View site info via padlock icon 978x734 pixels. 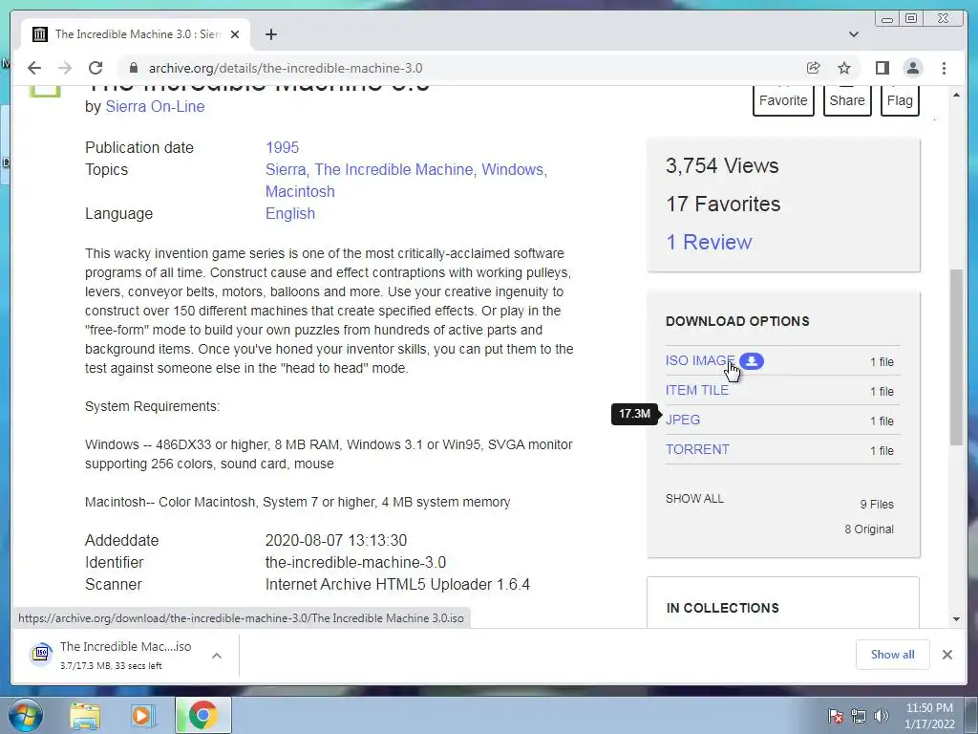134,68
